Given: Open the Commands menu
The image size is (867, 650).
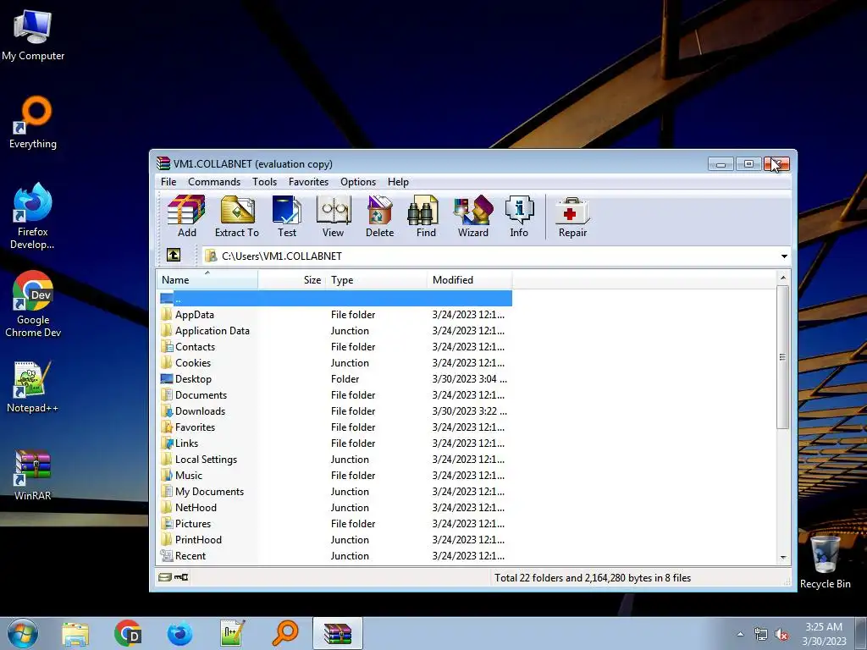Looking at the screenshot, I should pos(214,182).
